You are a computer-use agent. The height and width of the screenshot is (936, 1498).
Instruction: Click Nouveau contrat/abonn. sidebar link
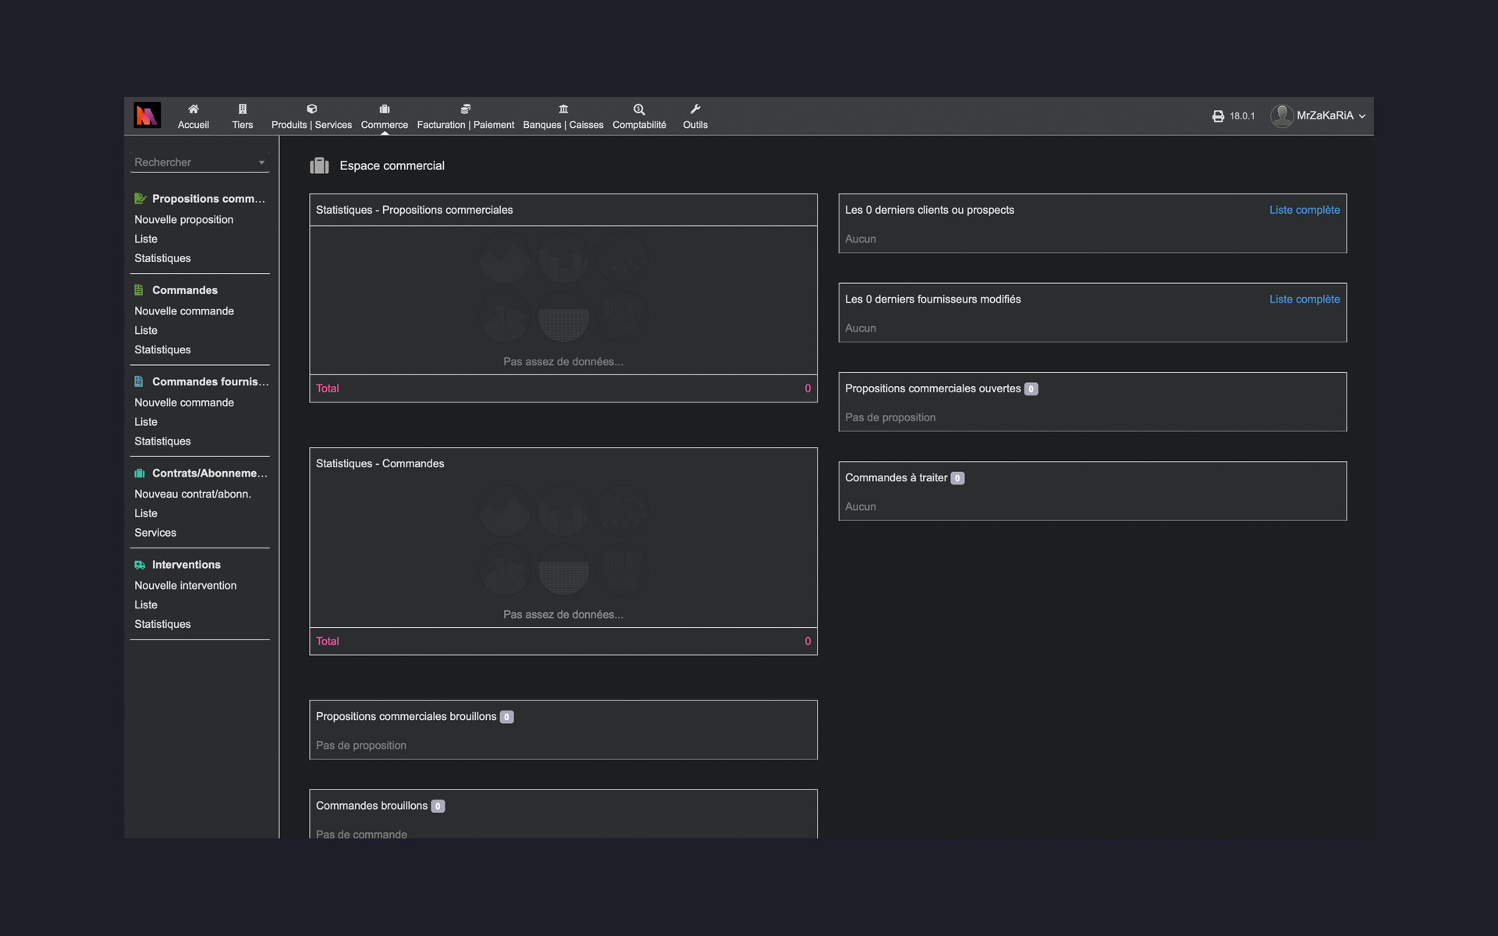click(x=192, y=494)
